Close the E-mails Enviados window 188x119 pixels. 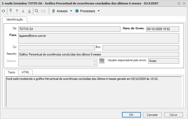point(184,3)
